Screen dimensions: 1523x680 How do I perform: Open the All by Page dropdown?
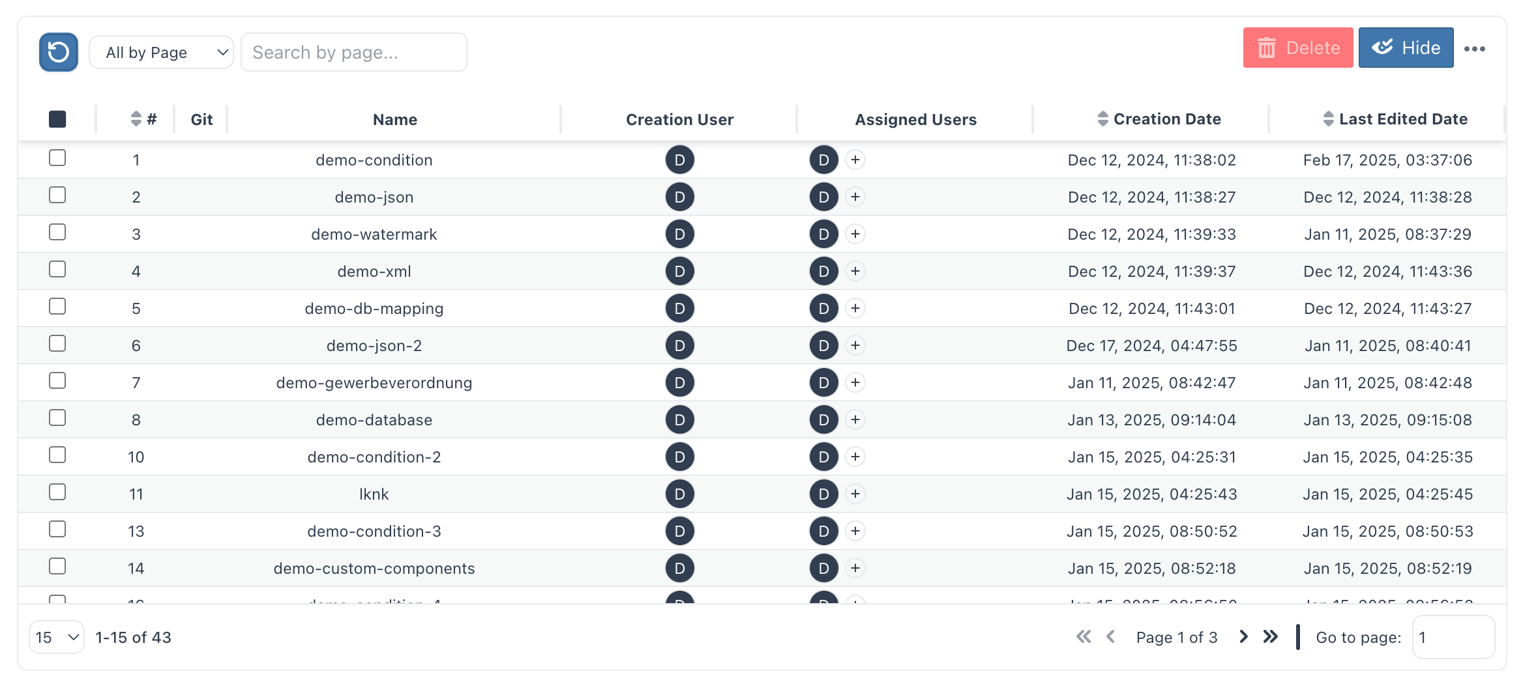161,52
